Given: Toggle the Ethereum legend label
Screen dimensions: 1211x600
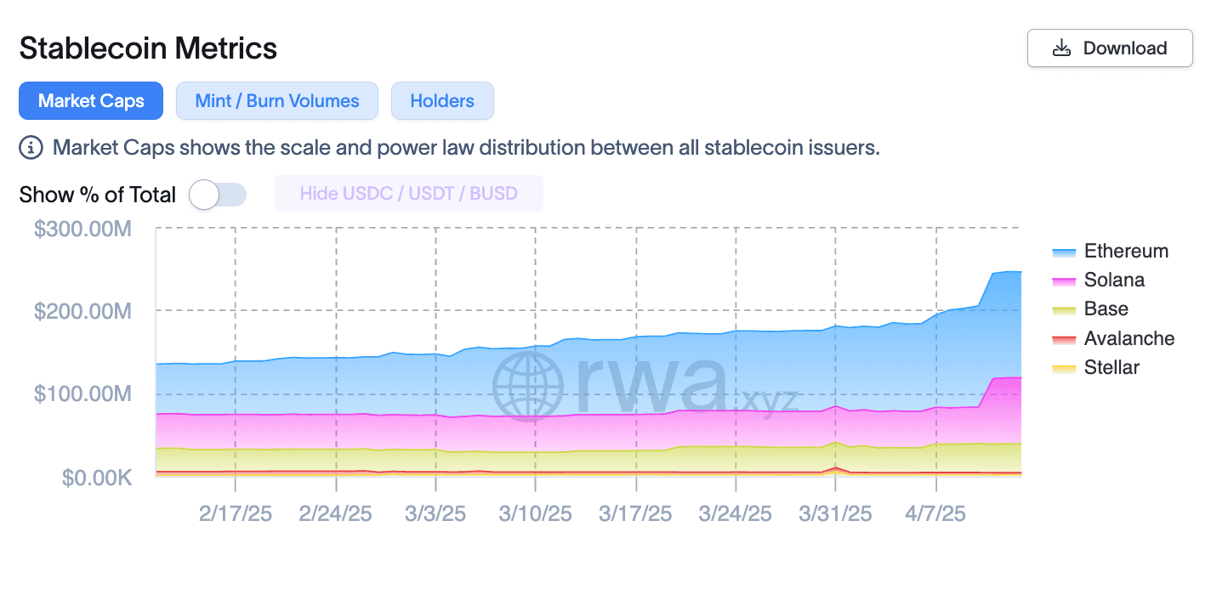Looking at the screenshot, I should click(x=1126, y=252).
